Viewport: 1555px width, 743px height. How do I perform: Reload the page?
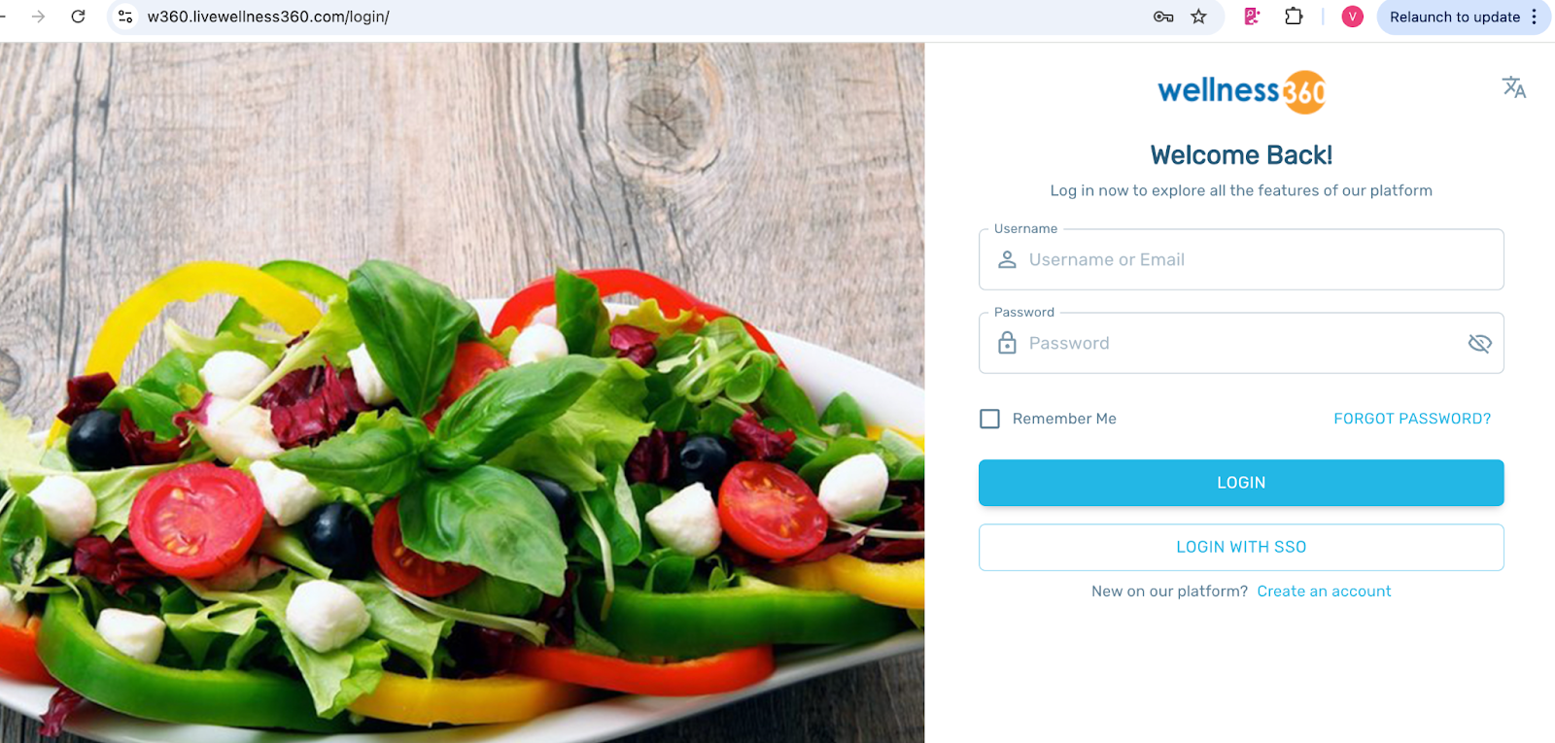coord(79,17)
